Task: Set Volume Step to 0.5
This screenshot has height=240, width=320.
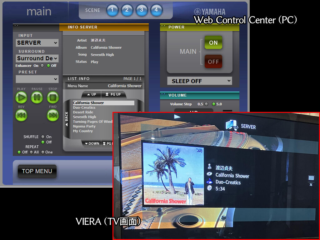Action: [206, 104]
